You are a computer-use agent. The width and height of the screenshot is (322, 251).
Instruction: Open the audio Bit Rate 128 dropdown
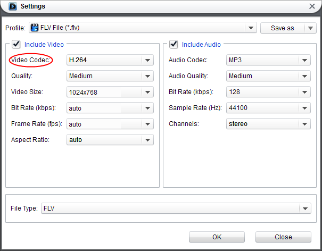pyautogui.click(x=268, y=92)
